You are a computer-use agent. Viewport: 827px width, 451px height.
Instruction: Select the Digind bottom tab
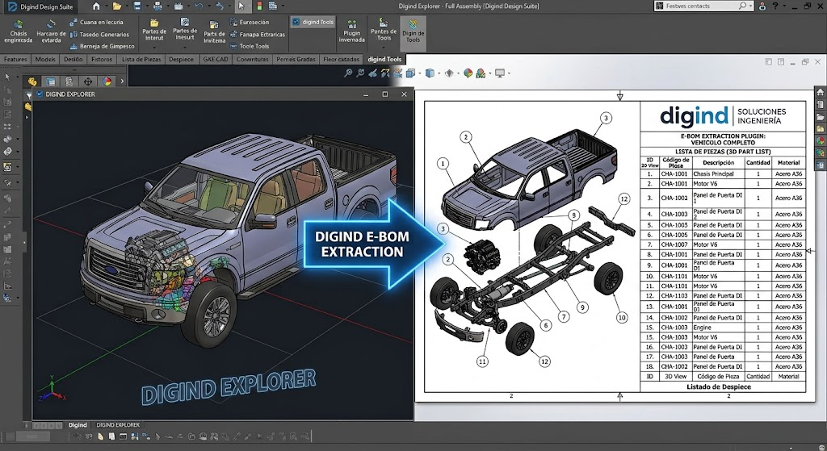tap(78, 424)
